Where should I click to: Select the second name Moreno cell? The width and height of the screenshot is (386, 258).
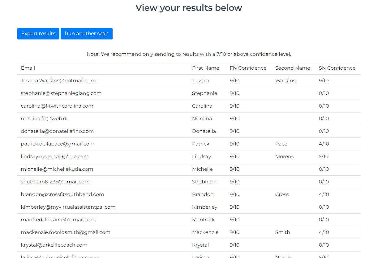coord(285,157)
